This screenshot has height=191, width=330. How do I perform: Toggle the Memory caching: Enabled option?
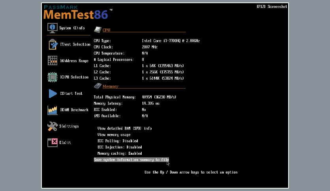(120, 154)
